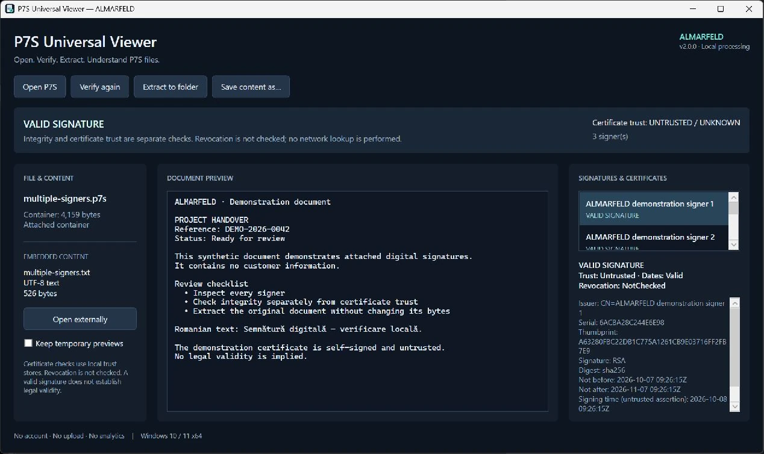Choose Extract to folder
The width and height of the screenshot is (764, 454).
pyautogui.click(x=171, y=87)
